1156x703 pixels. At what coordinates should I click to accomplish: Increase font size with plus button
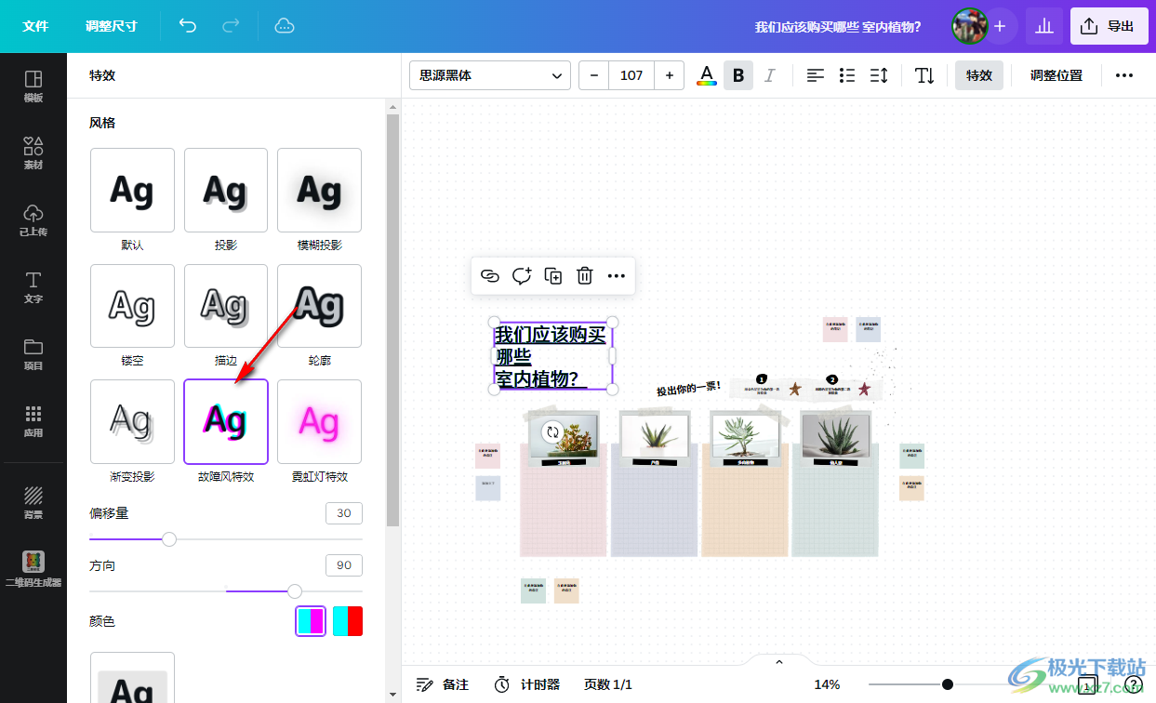point(670,75)
